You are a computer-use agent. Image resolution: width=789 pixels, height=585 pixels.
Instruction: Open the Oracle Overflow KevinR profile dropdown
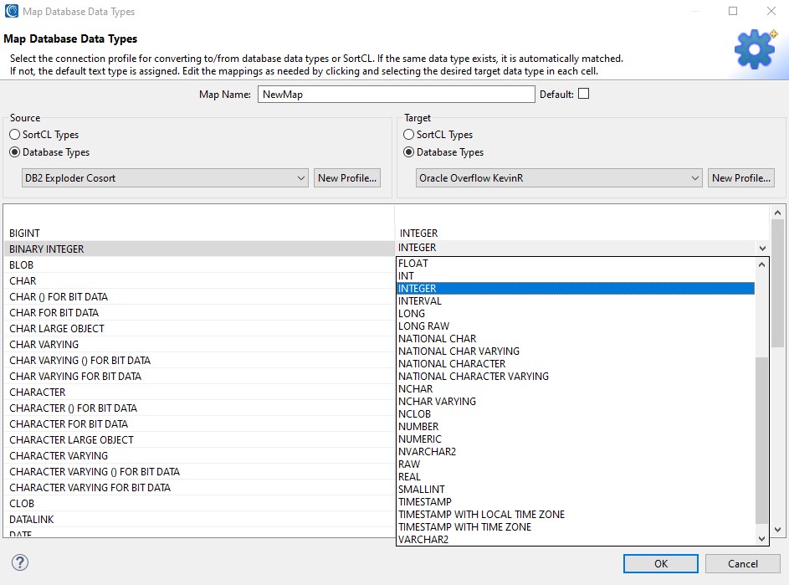click(x=694, y=177)
